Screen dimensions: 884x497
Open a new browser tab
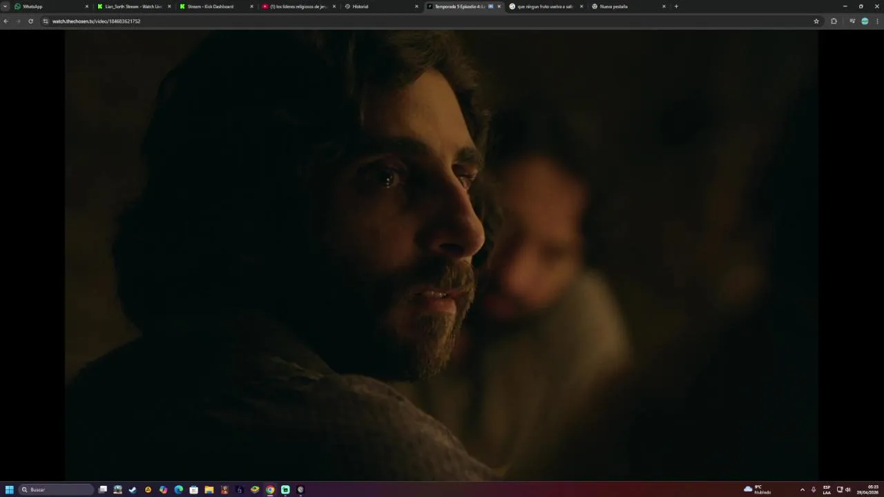click(676, 6)
